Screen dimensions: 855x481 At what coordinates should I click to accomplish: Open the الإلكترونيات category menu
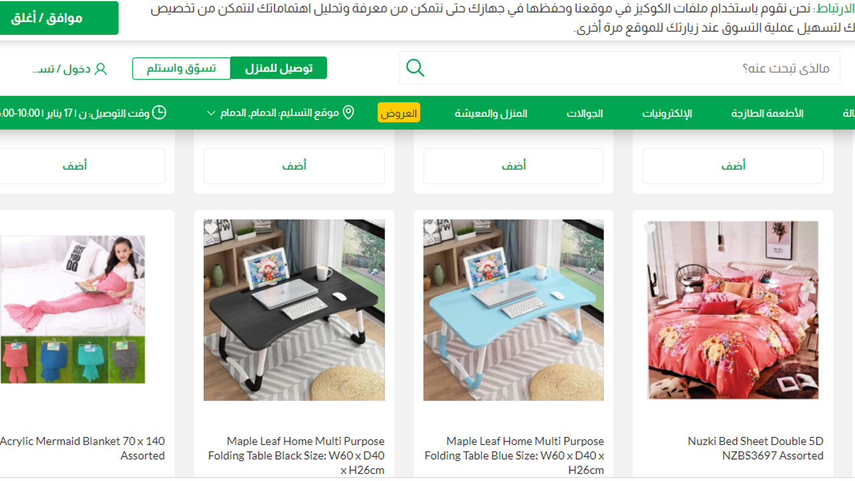(667, 113)
